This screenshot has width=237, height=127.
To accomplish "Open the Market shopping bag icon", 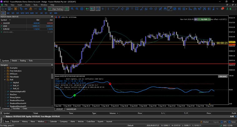I will click(31, 9).
